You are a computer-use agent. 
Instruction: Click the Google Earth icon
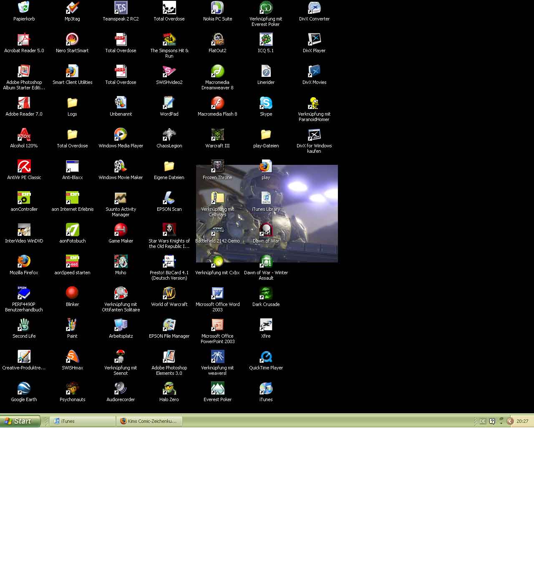24,389
